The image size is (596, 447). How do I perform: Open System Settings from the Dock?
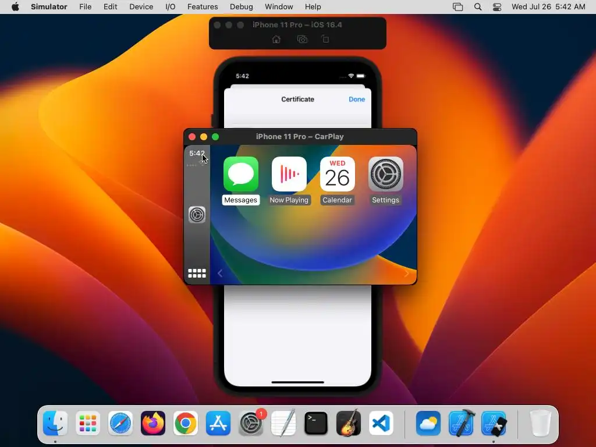coord(251,423)
